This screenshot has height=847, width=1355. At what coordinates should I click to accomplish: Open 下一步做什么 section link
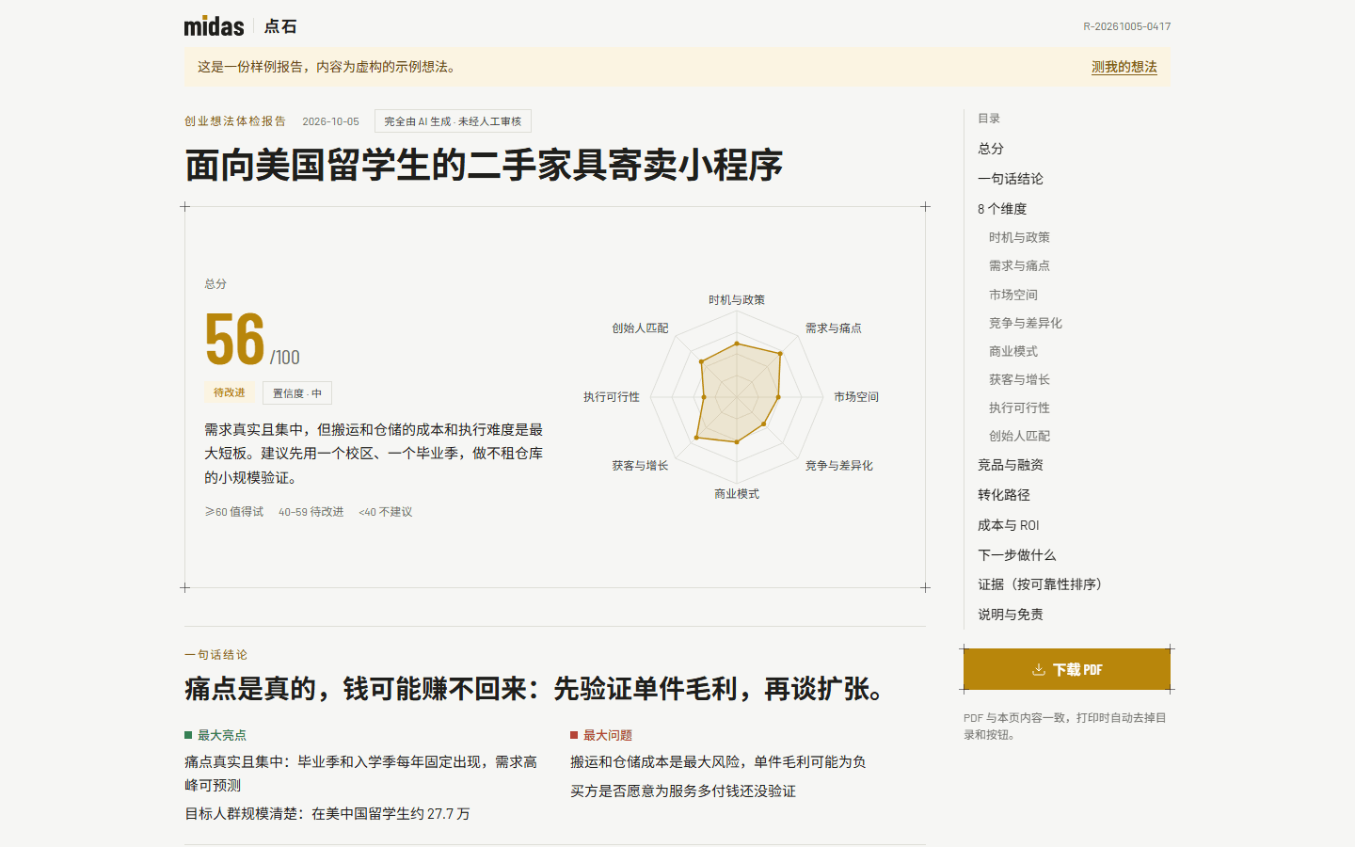[1017, 555]
